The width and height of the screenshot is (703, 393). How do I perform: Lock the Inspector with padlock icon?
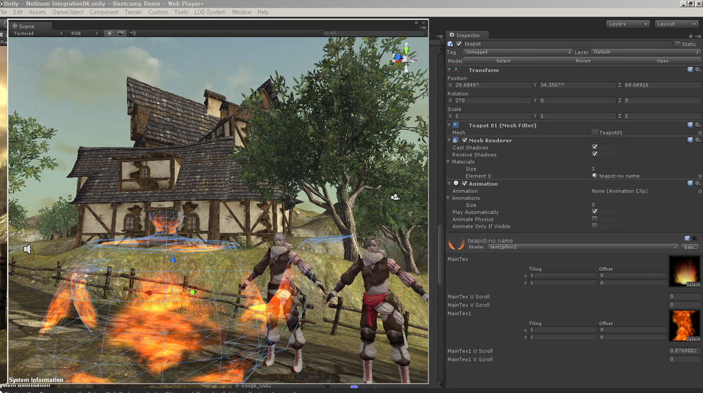(x=691, y=36)
